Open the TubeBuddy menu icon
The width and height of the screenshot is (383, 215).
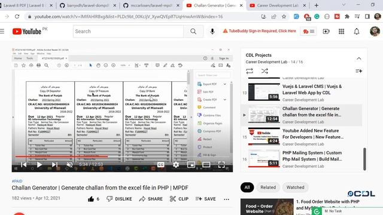pyautogui.click(x=309, y=31)
